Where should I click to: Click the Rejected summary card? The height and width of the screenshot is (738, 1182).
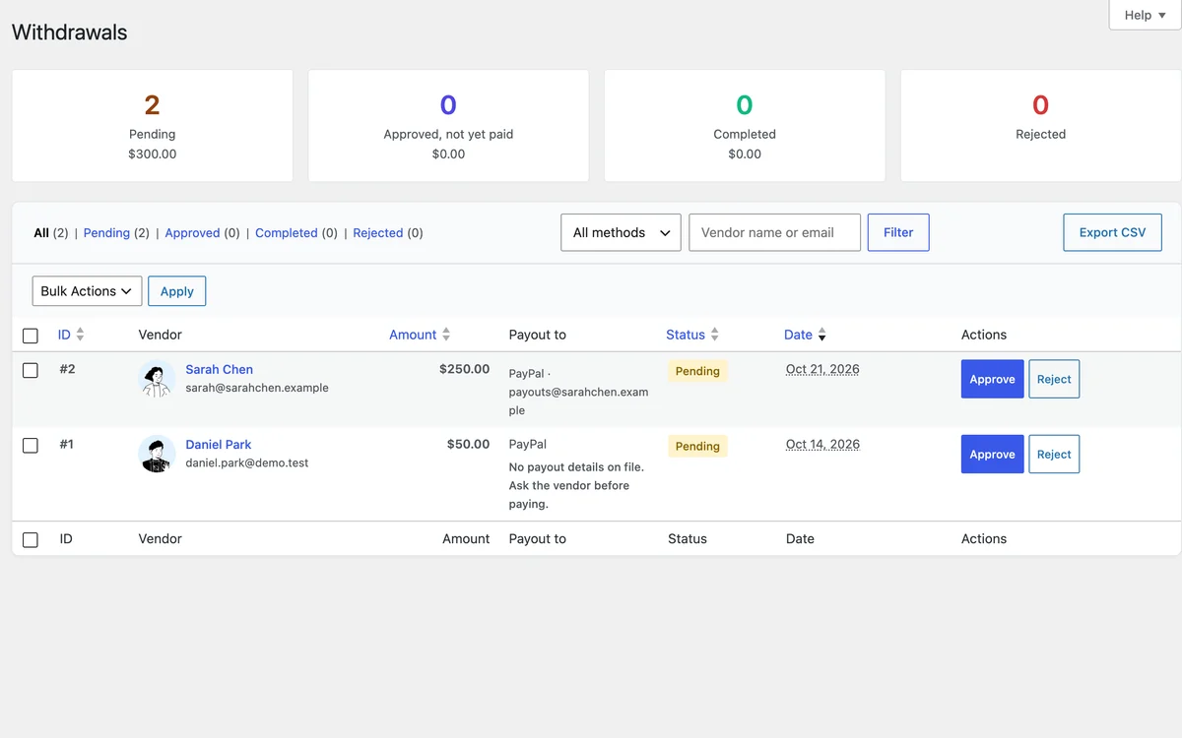(x=1041, y=125)
